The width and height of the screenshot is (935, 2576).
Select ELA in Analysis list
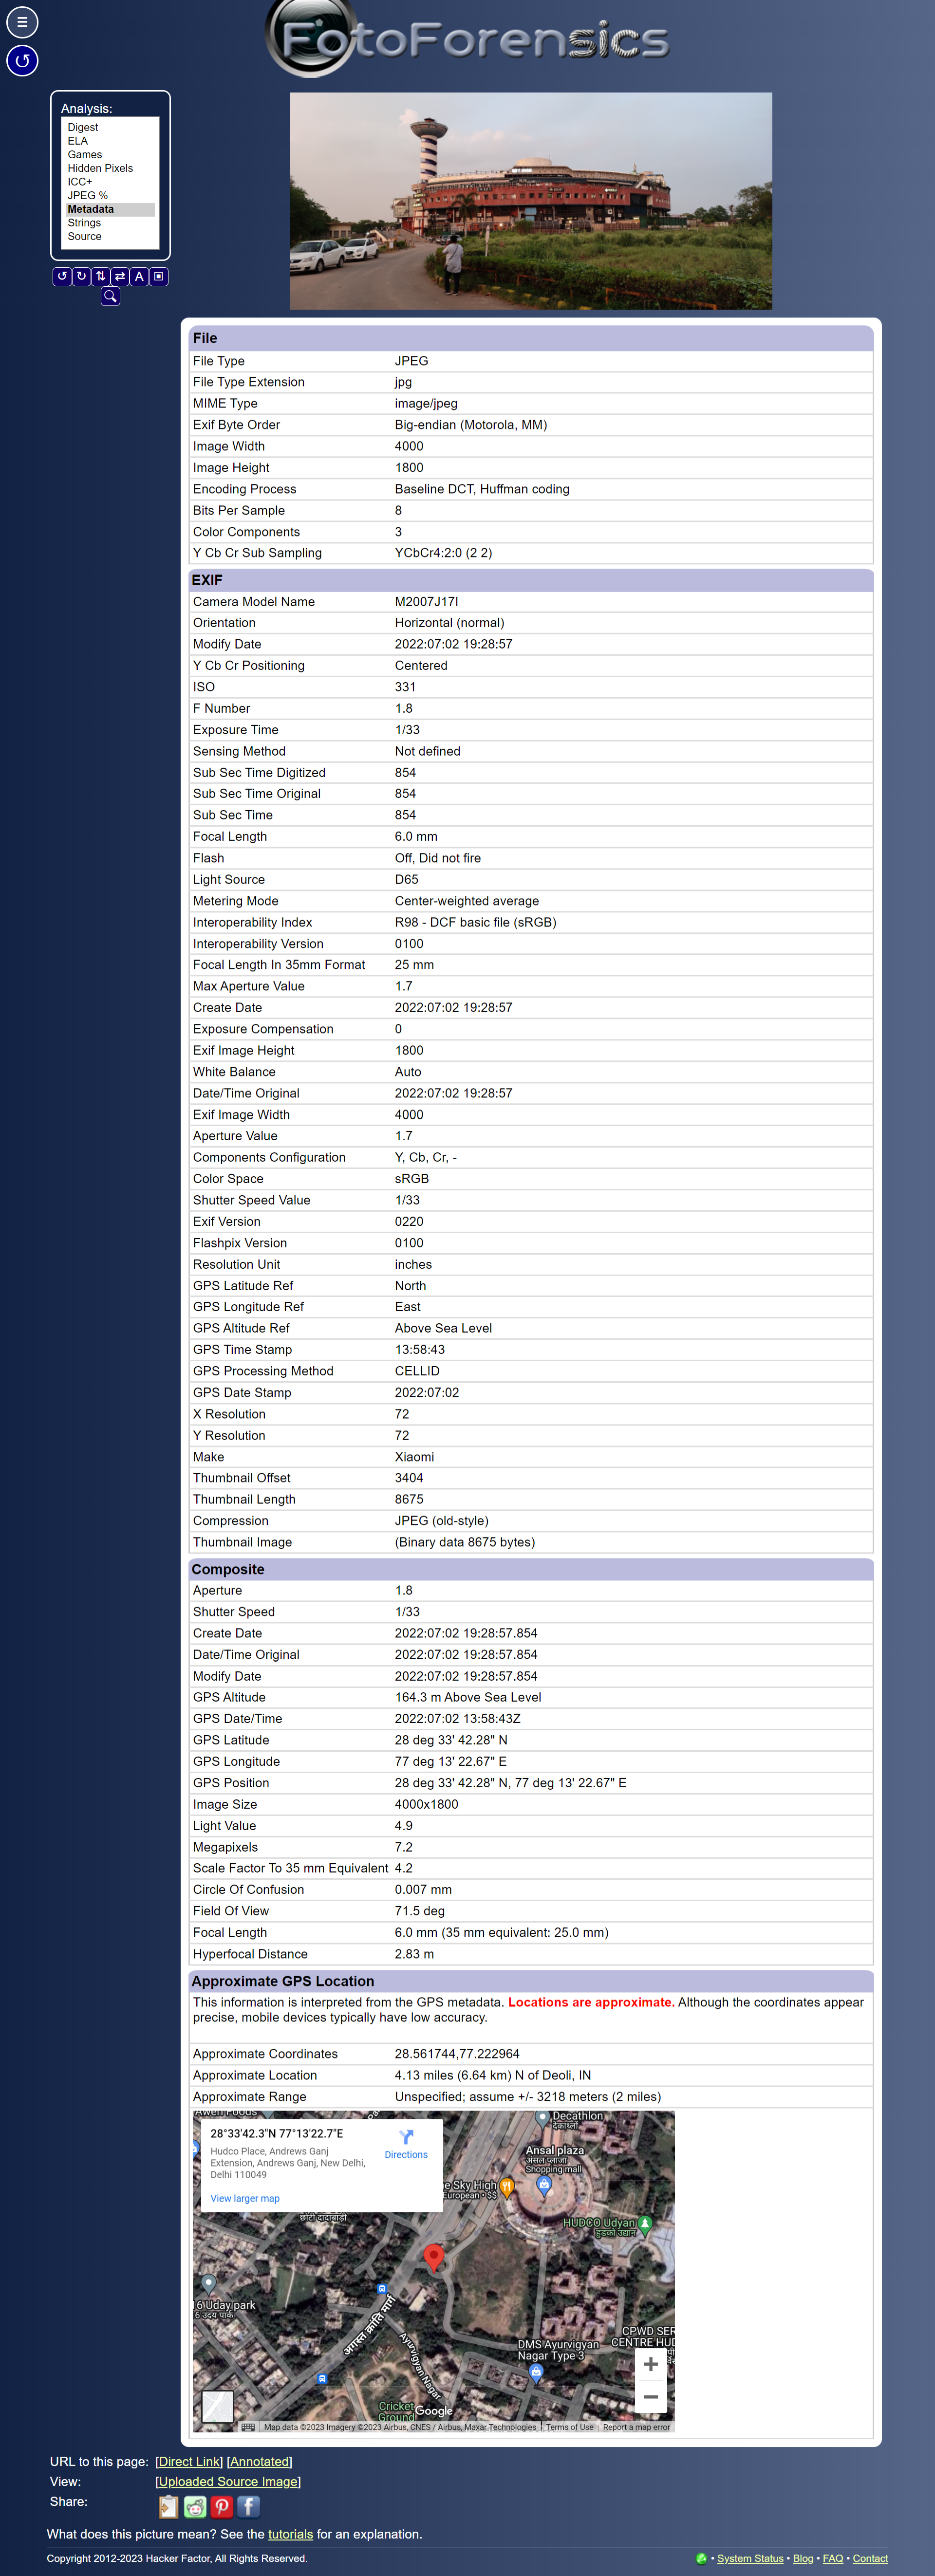pyautogui.click(x=77, y=141)
